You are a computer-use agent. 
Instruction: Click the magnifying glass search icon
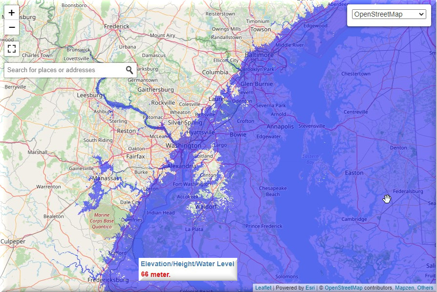point(129,70)
